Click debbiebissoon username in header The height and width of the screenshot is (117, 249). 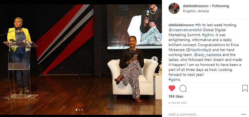[x=196, y=6]
